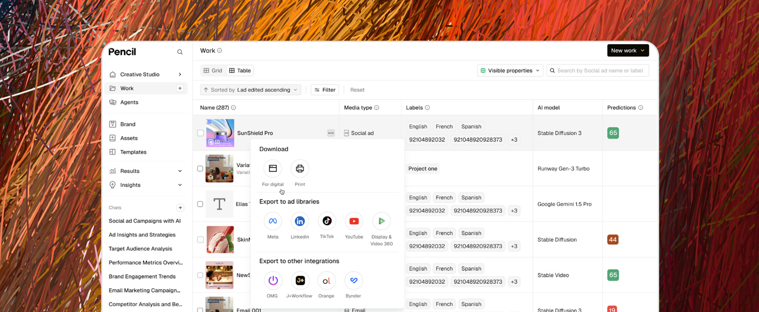Tick checkbox for the Project one row
This screenshot has height=312, width=759.
pos(200,169)
